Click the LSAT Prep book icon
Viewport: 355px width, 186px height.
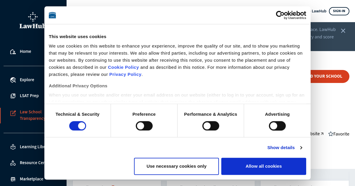coord(13,96)
